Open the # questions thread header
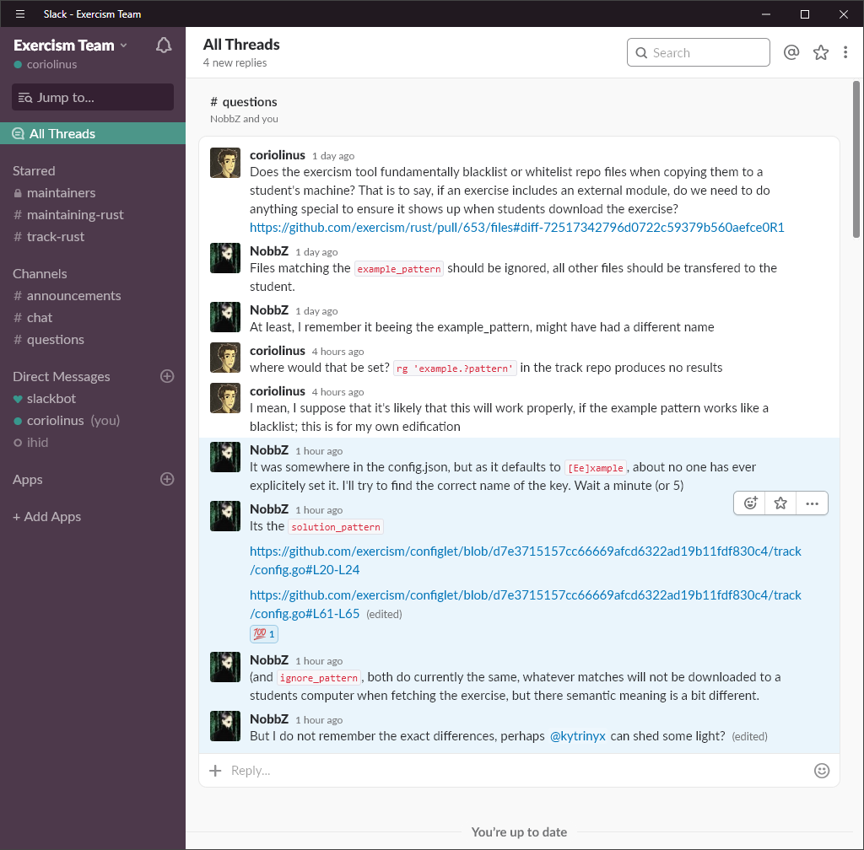864x850 pixels. pyautogui.click(x=244, y=102)
